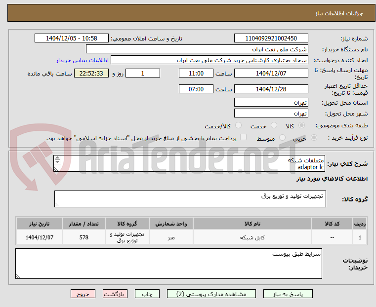Click the deadline time 11:00 field
This screenshot has width=376, height=307.
pos(196,73)
